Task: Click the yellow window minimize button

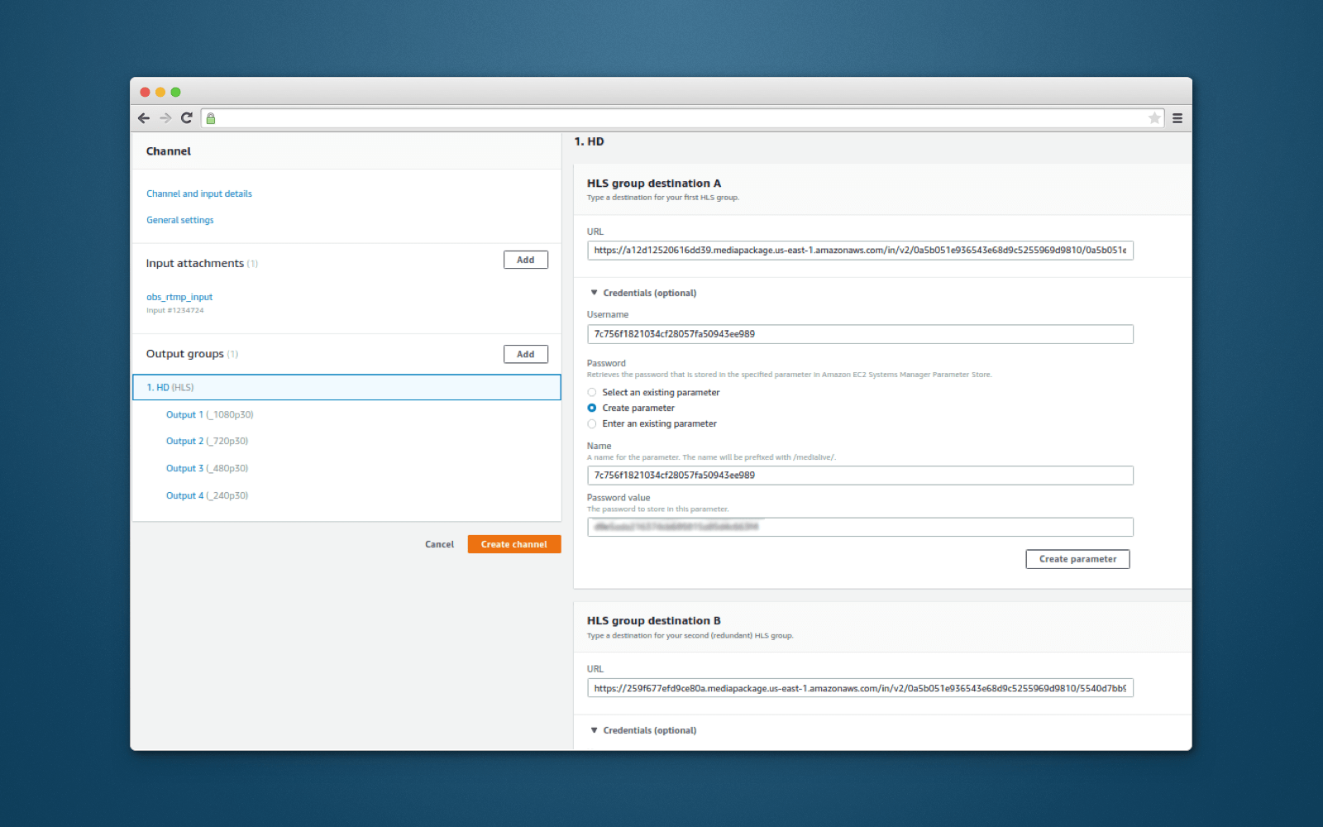Action: (x=160, y=92)
